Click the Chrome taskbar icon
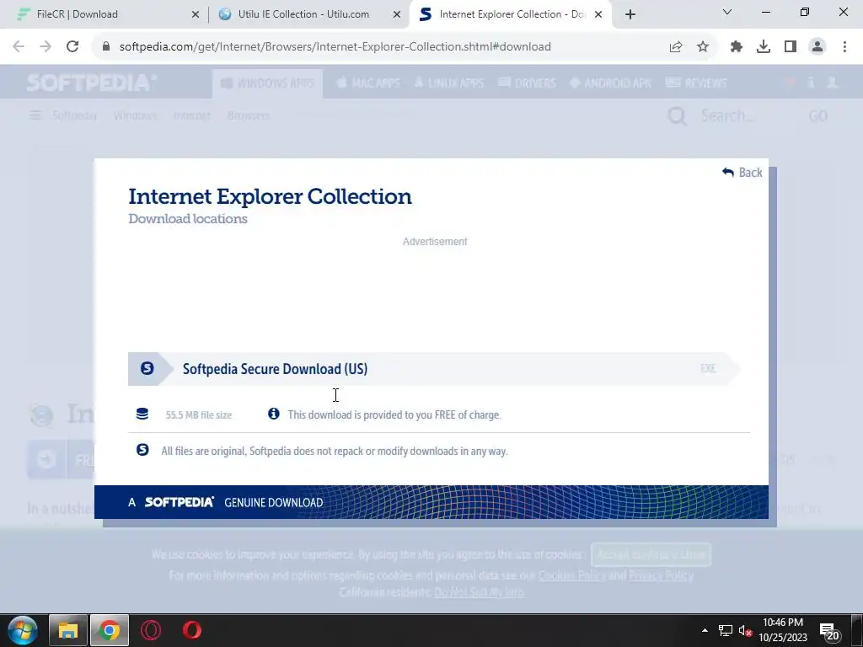This screenshot has height=647, width=863. (109, 630)
